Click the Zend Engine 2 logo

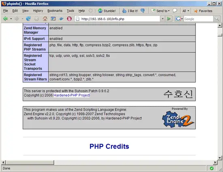178,119
